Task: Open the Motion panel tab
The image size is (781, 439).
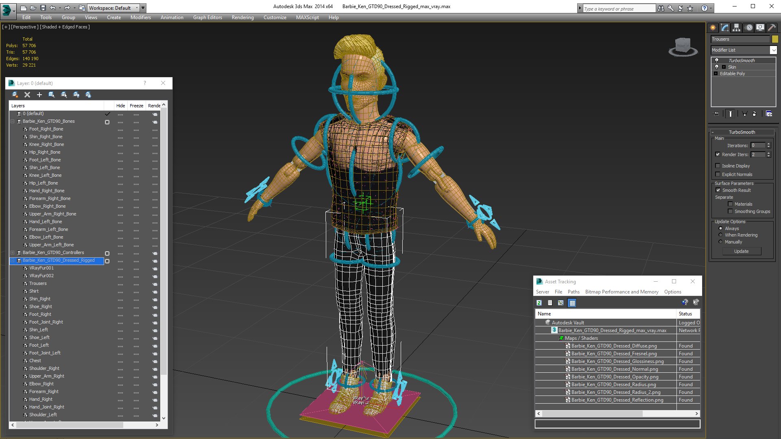Action: pyautogui.click(x=748, y=28)
